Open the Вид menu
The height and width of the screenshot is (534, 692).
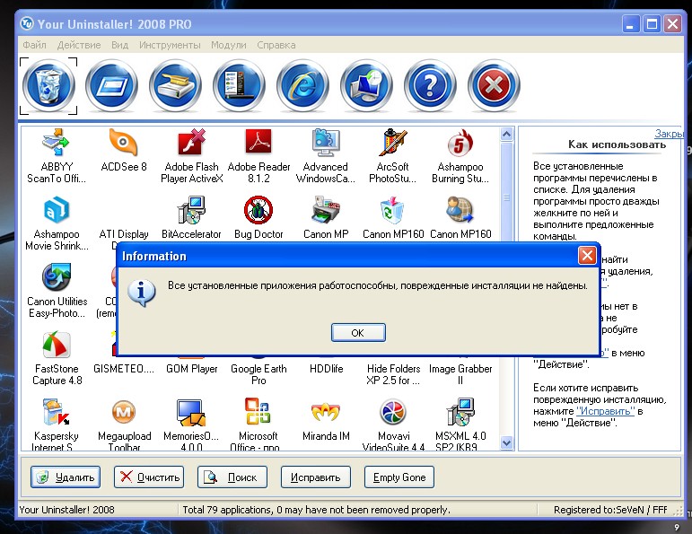click(119, 45)
